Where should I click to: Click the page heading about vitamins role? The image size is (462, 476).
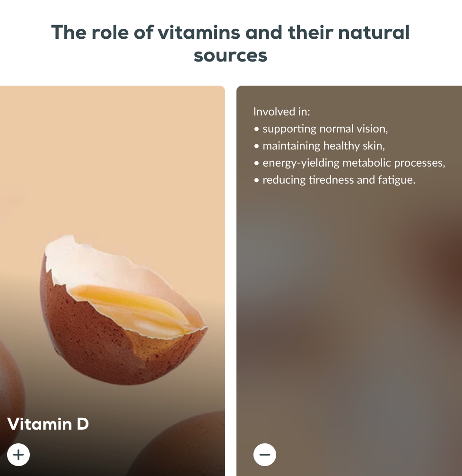pos(231,44)
